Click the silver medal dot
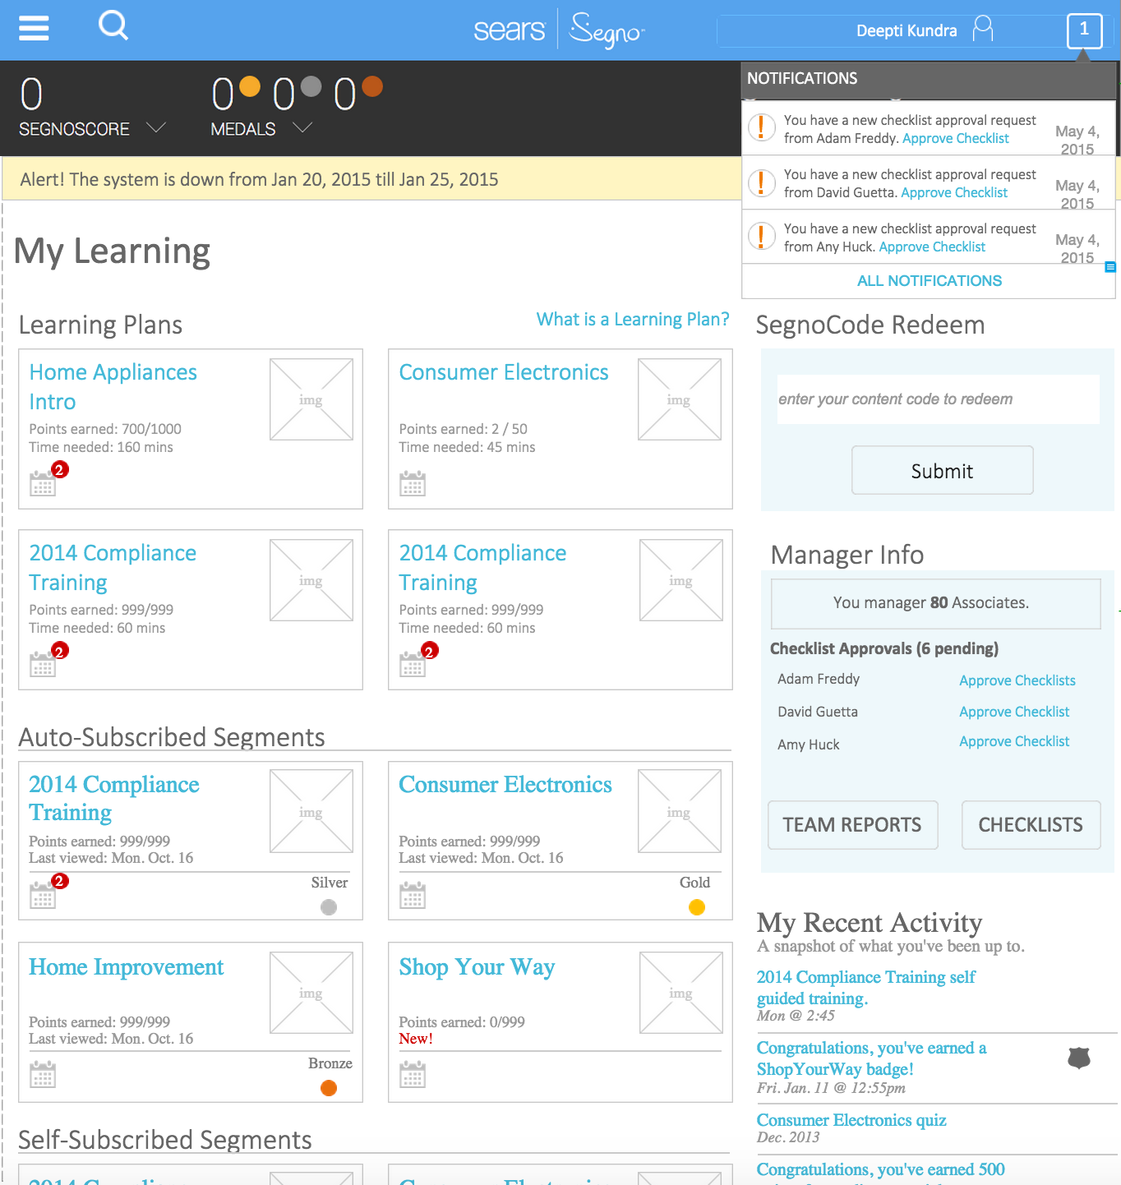Viewport: 1121px width, 1185px height. coord(311,86)
